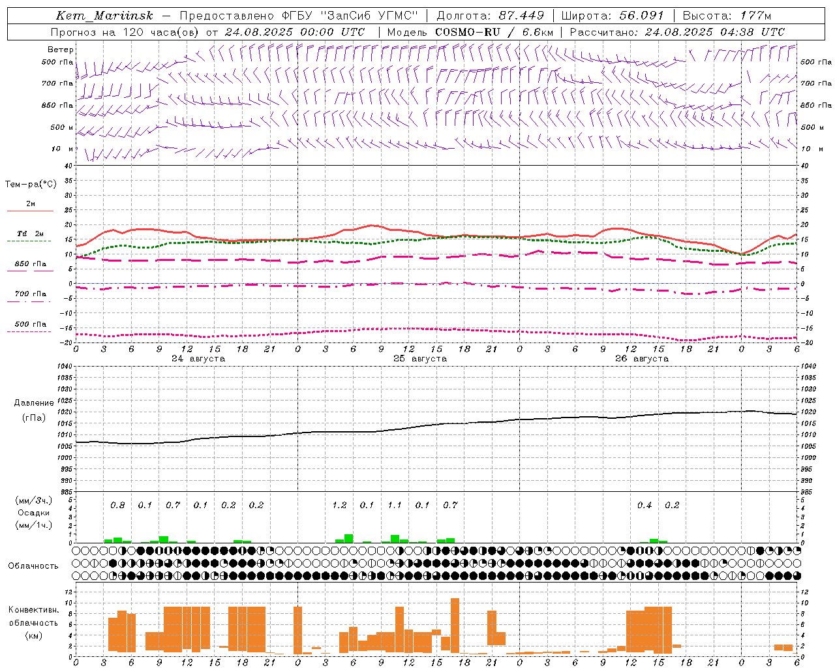Click the '(мм/3ч.)' units label
The height and width of the screenshot is (668, 835).
tap(34, 501)
